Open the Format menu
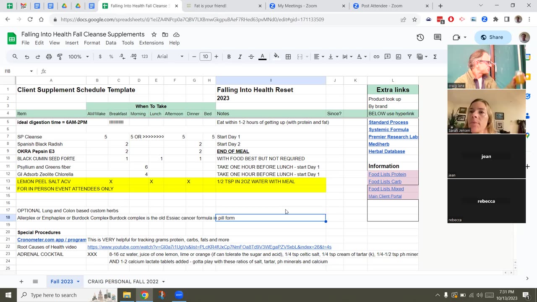Image resolution: width=537 pixels, height=302 pixels. [92, 43]
